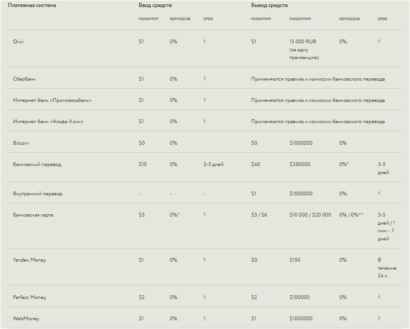The width and height of the screenshot is (410, 329).
Task: Click Сбербанк bank transfer rules note
Action: 318,79
